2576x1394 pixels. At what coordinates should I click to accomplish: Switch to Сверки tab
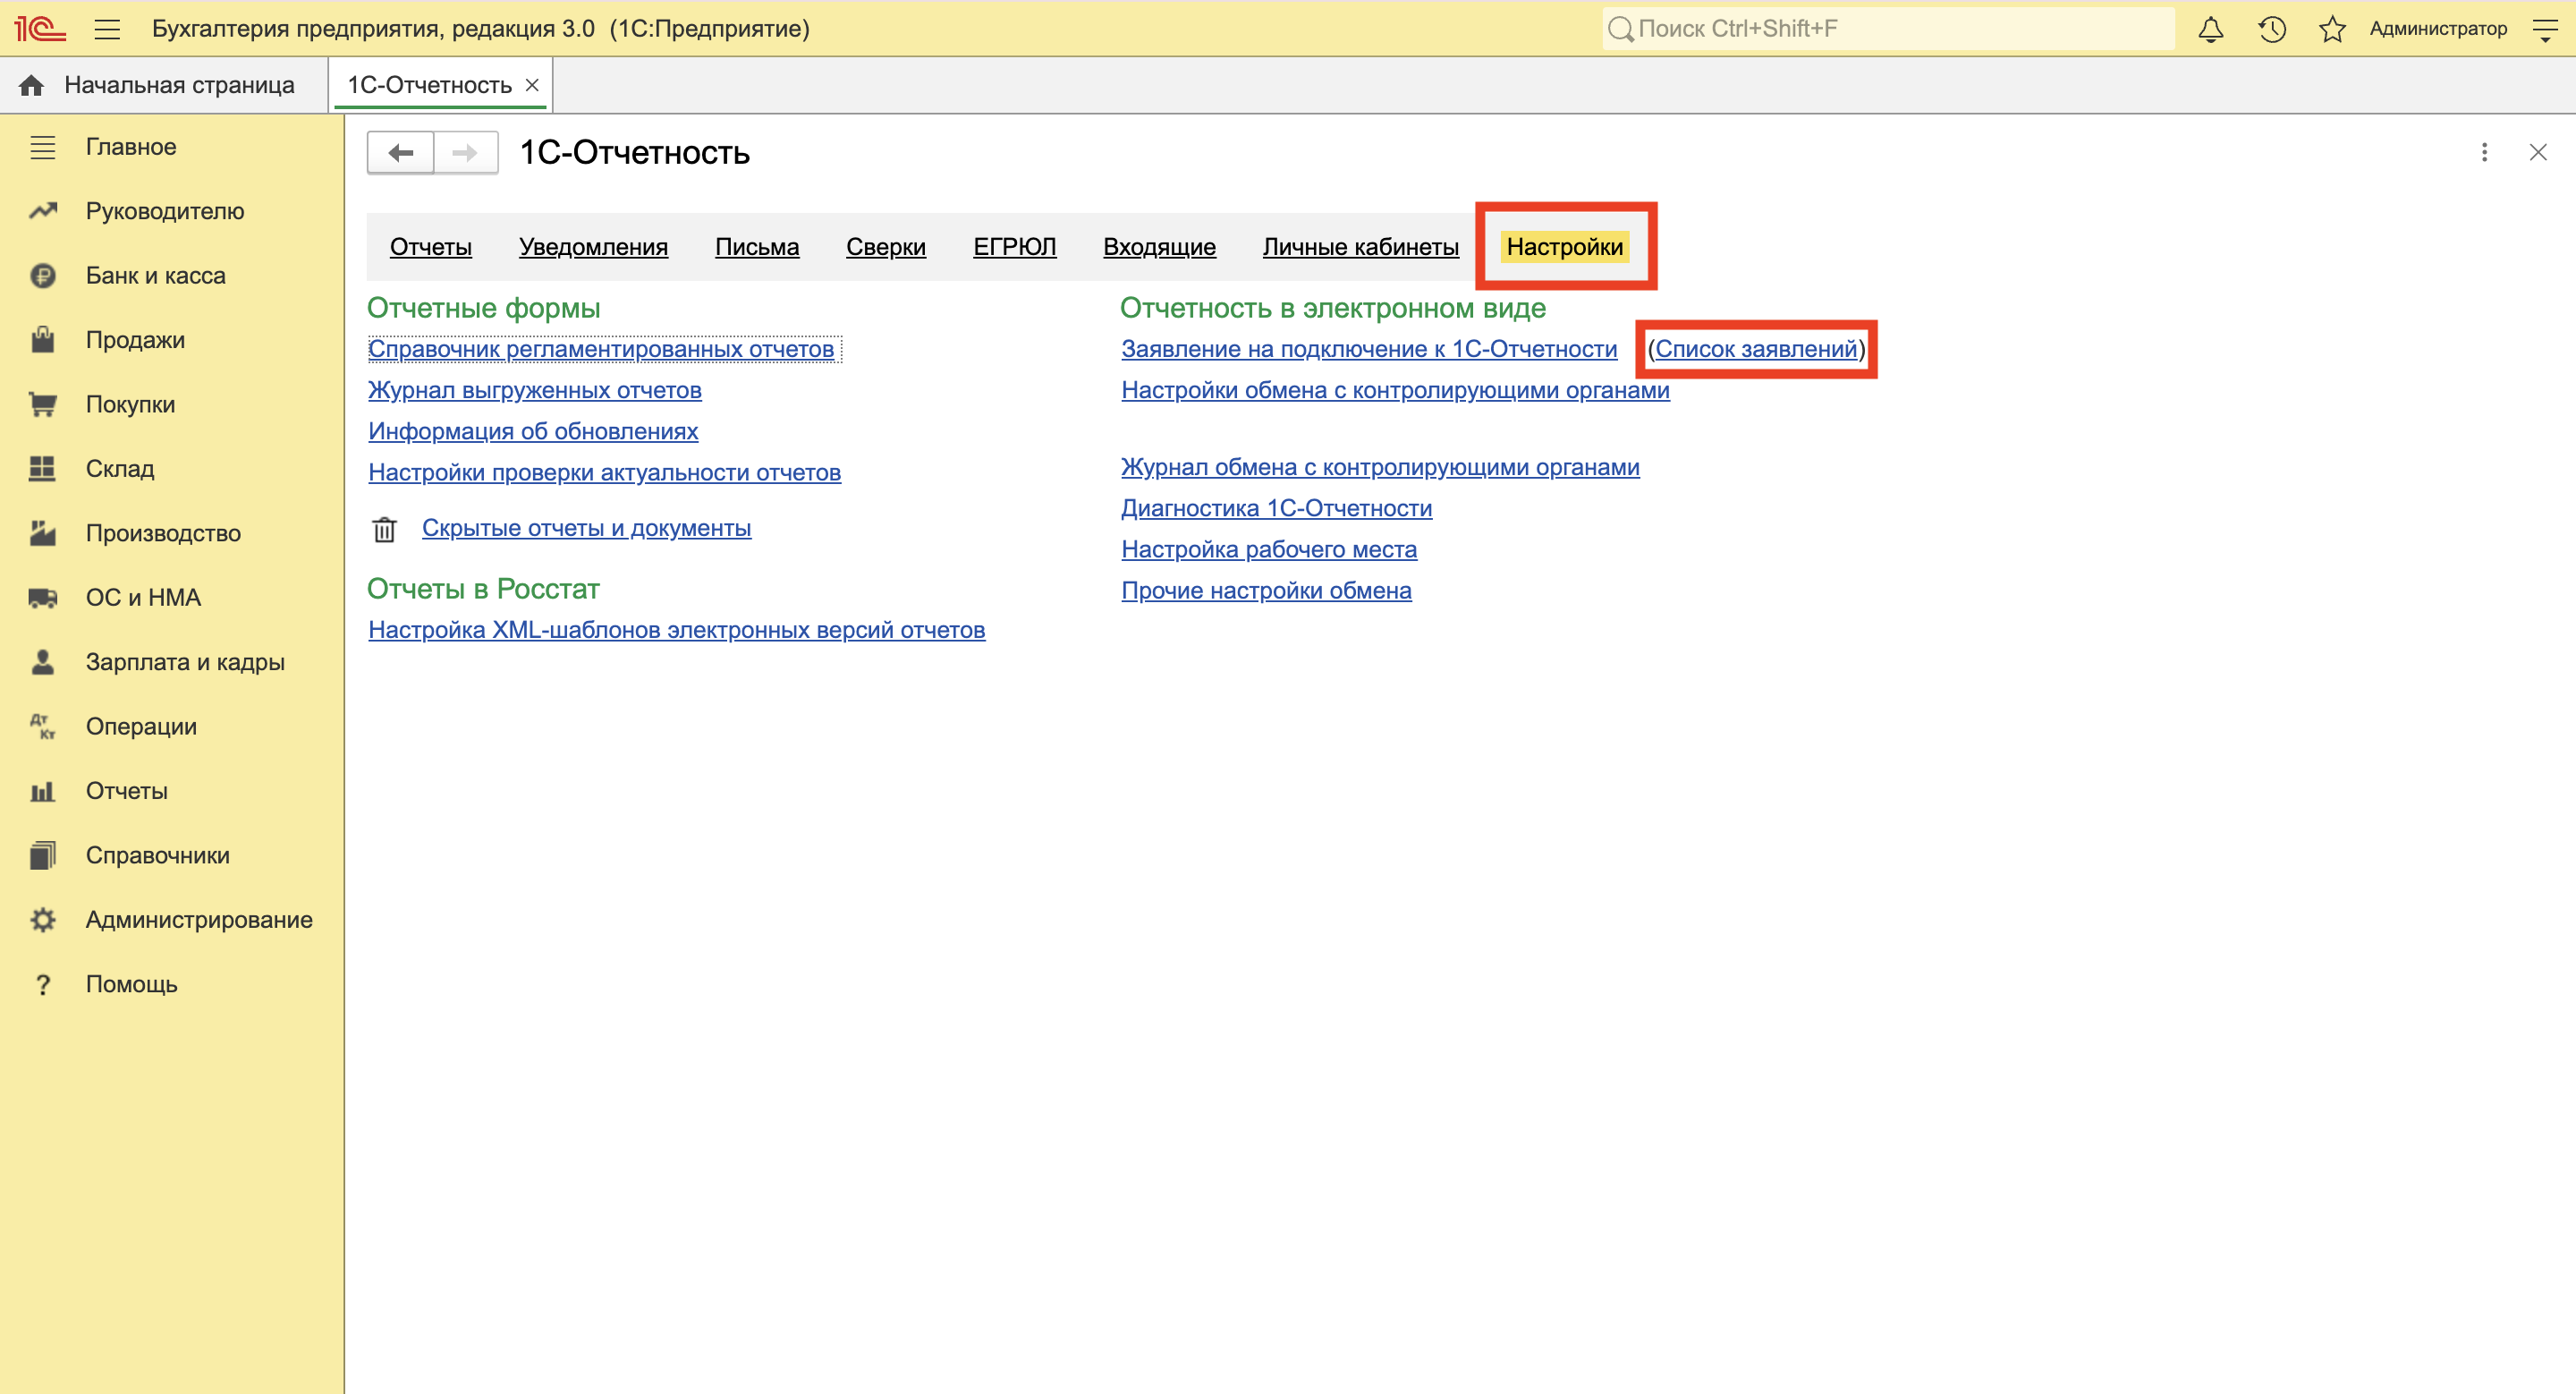click(886, 247)
